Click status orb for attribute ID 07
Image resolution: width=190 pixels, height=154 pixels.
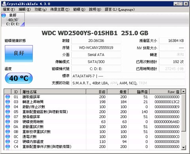pyautogui.click(x=8, y=116)
